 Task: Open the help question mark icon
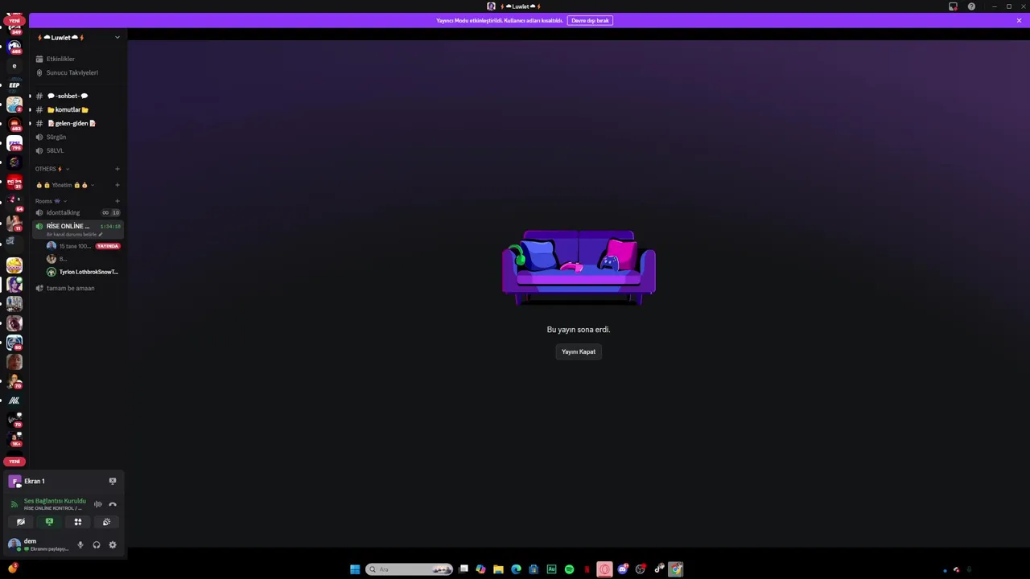pos(971,6)
